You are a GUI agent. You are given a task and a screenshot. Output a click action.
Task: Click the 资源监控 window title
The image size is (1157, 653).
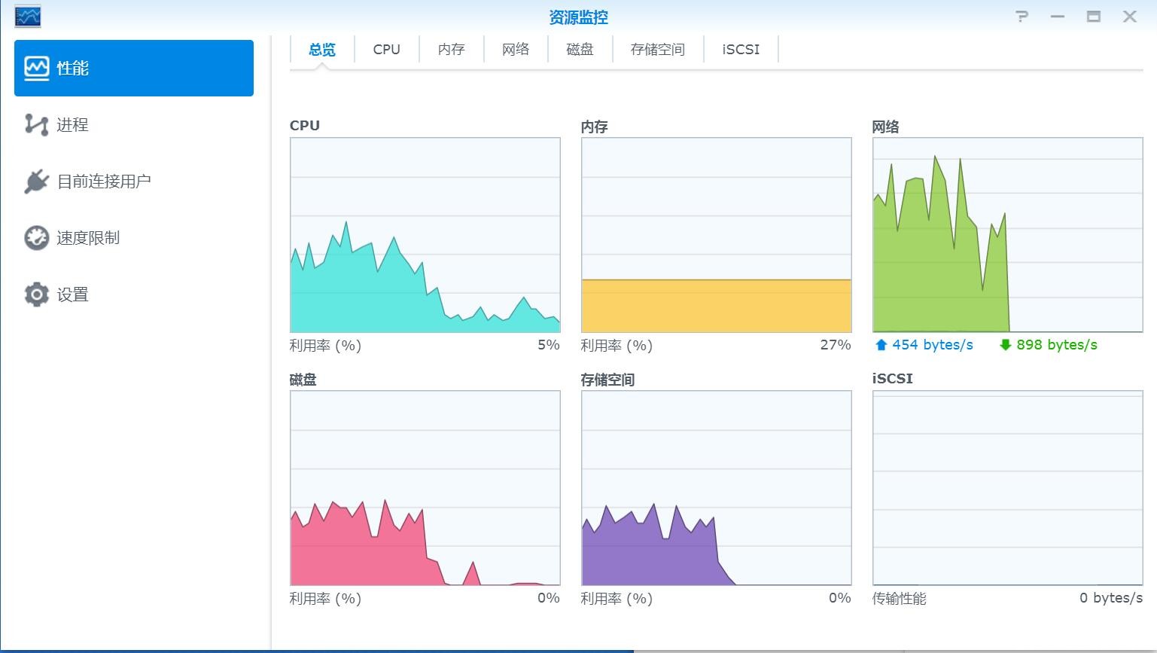(x=578, y=17)
